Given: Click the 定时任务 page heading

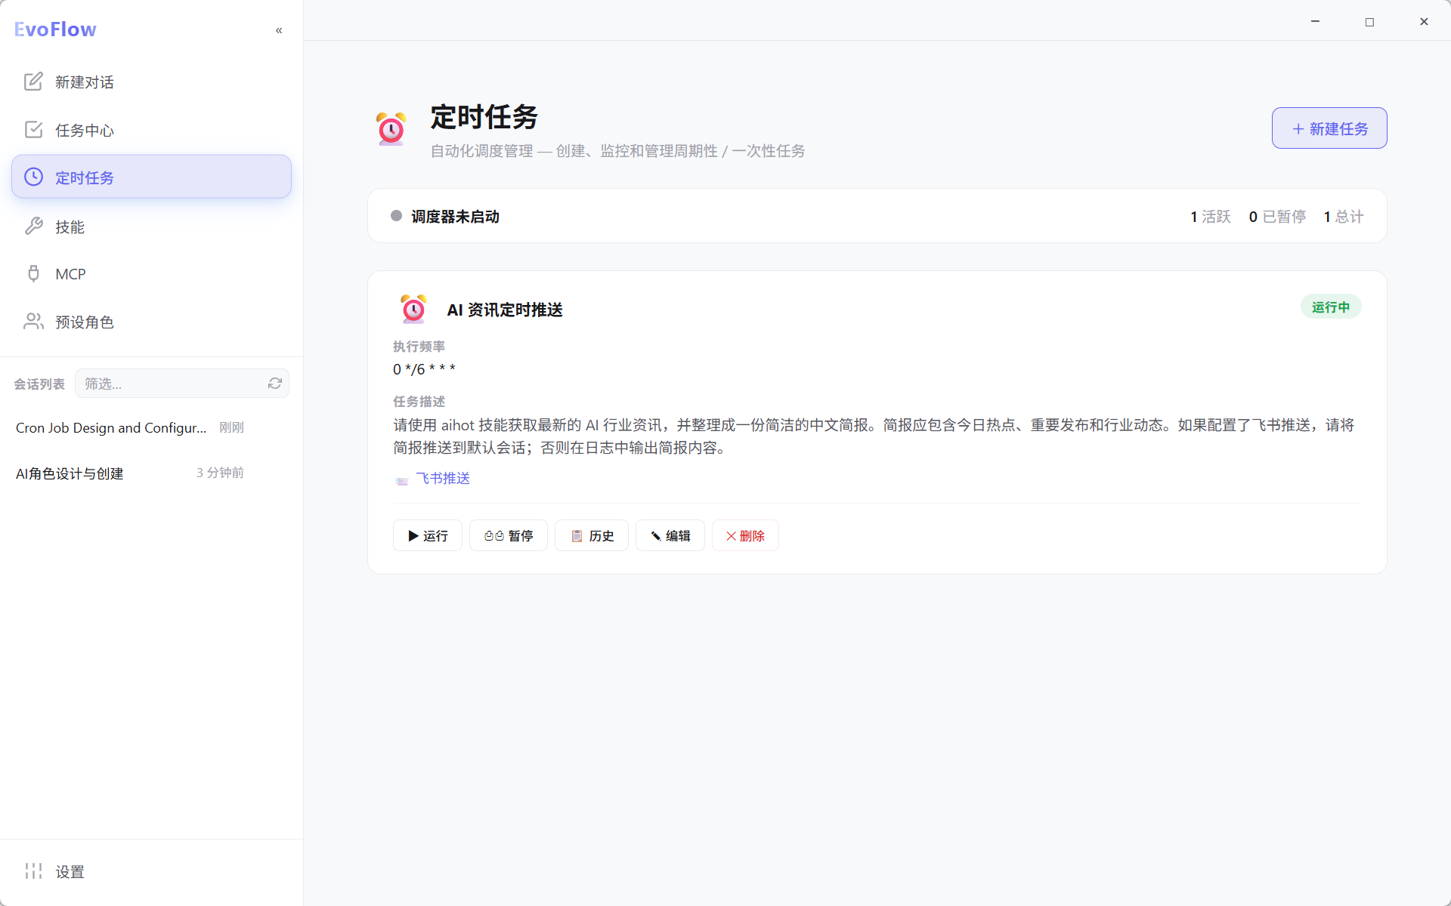Looking at the screenshot, I should (x=484, y=117).
